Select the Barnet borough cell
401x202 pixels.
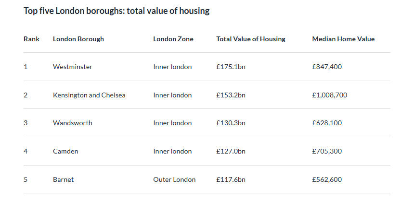coord(63,179)
